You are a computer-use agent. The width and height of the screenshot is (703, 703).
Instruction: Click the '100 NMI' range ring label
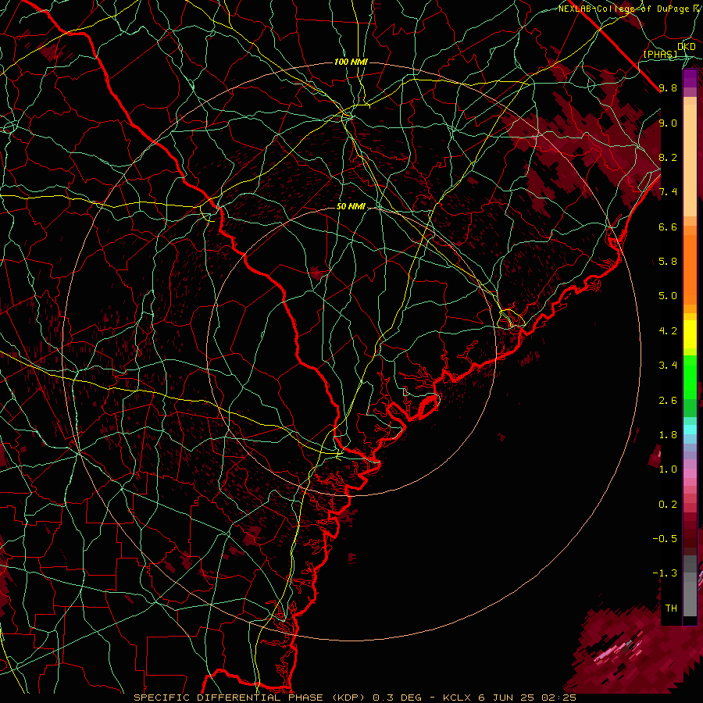[351, 62]
